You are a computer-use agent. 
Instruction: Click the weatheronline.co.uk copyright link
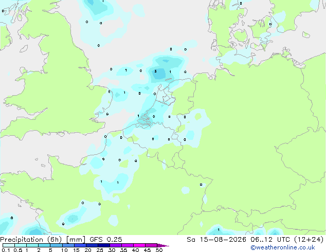283,247
